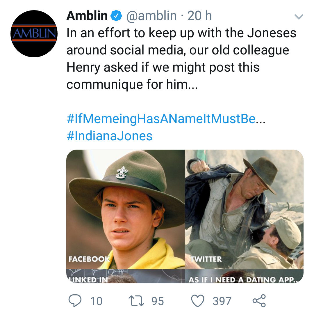Open the LINKED IN image panel
This screenshot has width=314, height=317.
click(126, 277)
